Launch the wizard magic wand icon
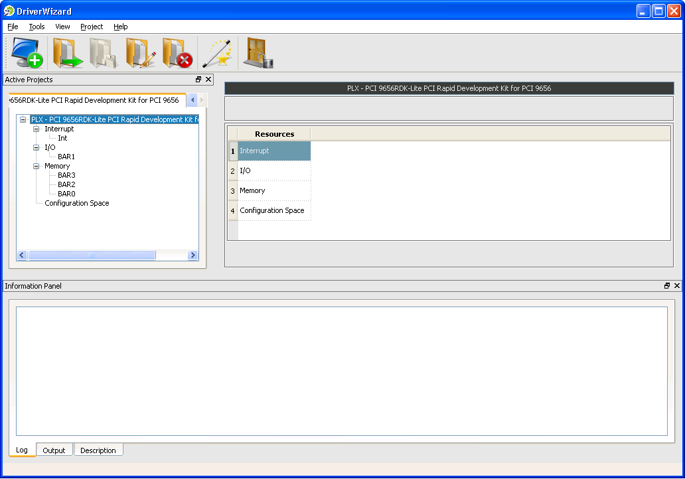 [x=218, y=53]
